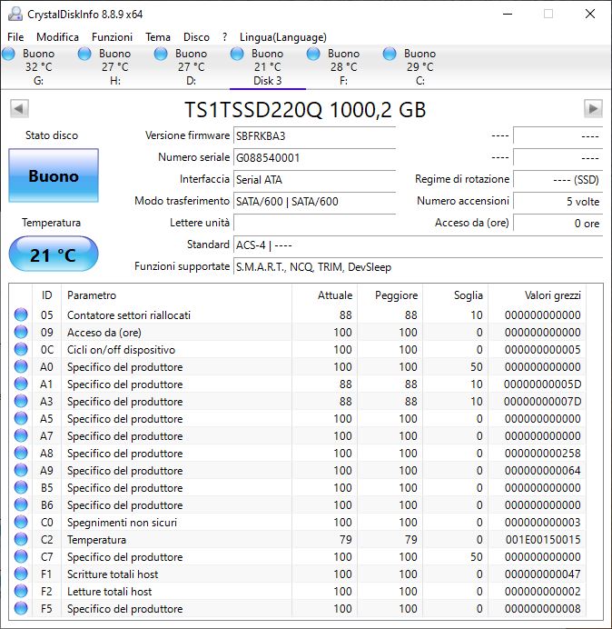Click the next disk right arrow
Viewport: 612px width, 629px height.
click(593, 109)
